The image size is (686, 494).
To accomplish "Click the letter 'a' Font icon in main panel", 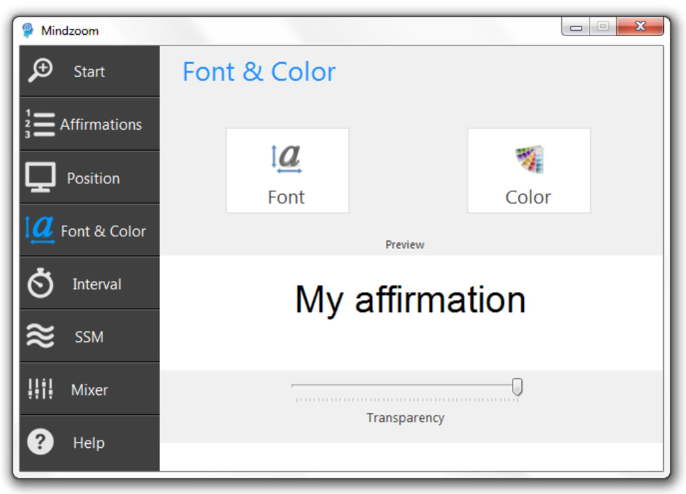I will coord(287,158).
